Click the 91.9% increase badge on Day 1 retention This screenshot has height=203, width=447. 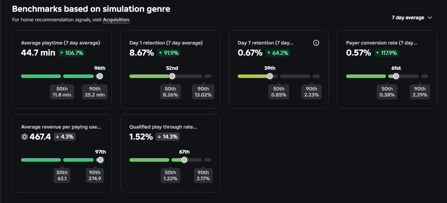(169, 53)
